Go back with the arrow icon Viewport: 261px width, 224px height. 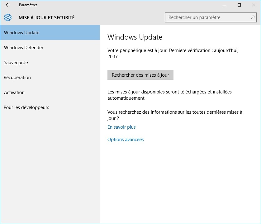pos(8,5)
